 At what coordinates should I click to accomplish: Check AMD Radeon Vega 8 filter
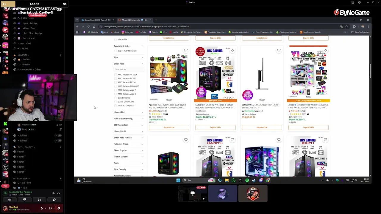click(115, 94)
